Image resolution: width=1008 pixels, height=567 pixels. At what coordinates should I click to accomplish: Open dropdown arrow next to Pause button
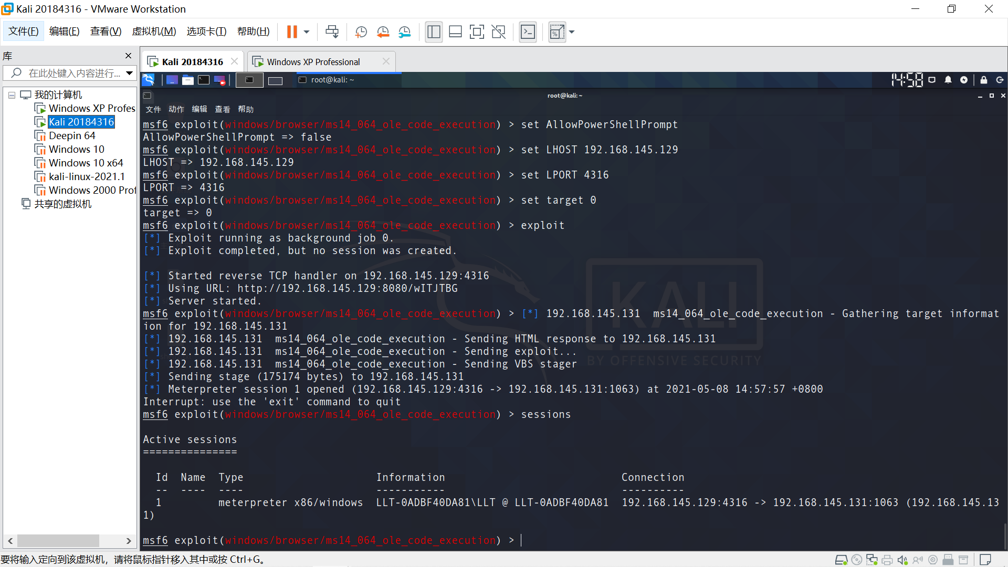[307, 32]
